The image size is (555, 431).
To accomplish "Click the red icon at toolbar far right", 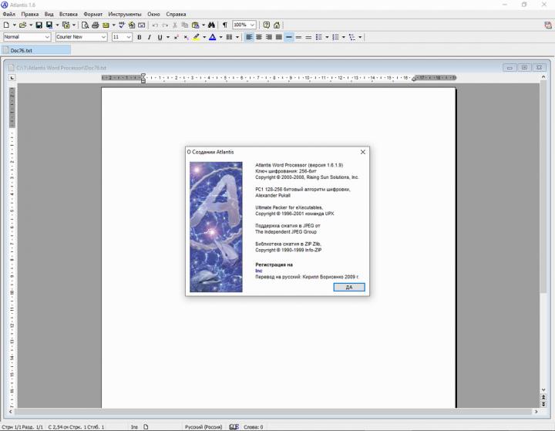I will click(548, 25).
